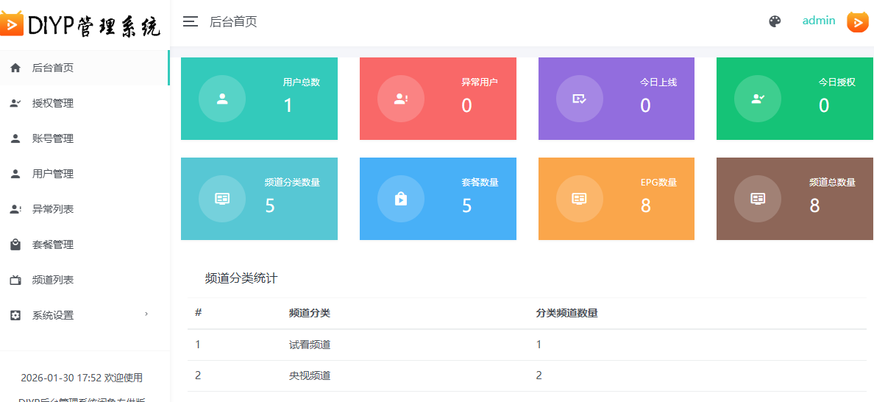Click the 今日上线 label
Viewport: 874px width, 402px height.
(x=658, y=82)
